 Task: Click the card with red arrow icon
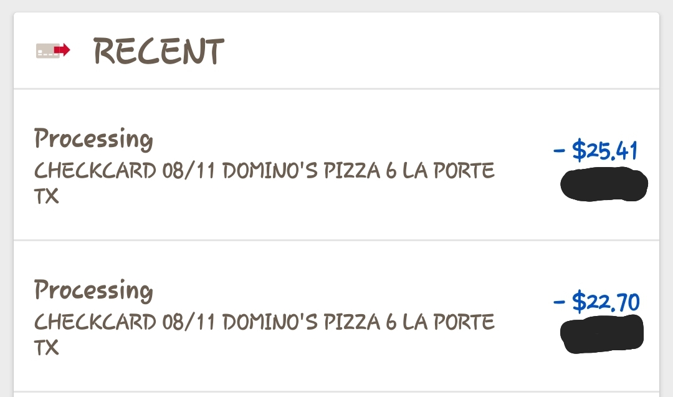tap(53, 50)
